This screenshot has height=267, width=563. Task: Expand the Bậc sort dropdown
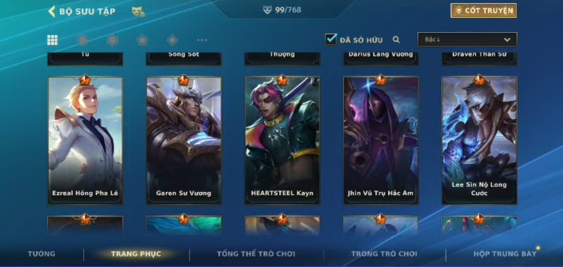tap(467, 40)
